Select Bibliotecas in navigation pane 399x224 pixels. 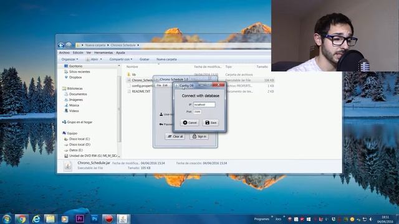click(72, 88)
